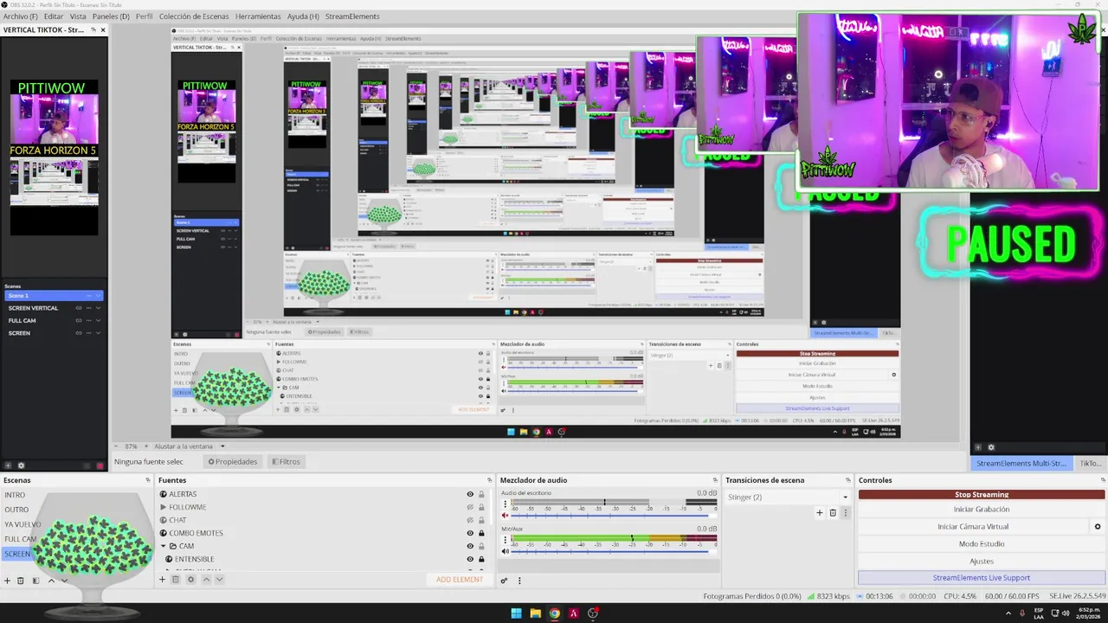Open virtual camera settings gear
The height and width of the screenshot is (623, 1108).
[x=1098, y=526]
